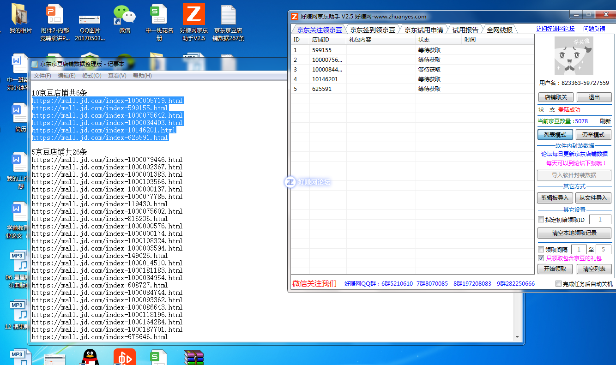Select table row with 店铺ID 599155

412,50
